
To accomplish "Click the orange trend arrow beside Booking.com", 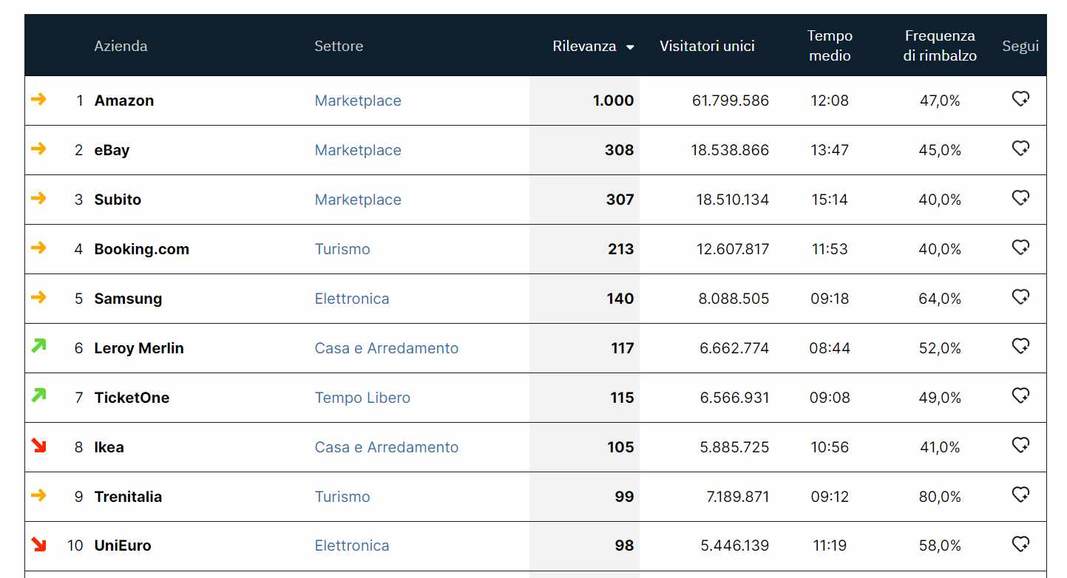I will point(38,248).
